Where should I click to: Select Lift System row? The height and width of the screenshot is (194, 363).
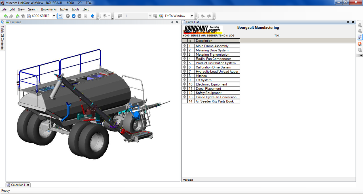pyautogui.click(x=211, y=80)
